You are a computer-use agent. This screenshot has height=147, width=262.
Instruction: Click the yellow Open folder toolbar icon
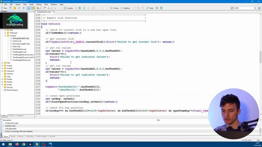[x=15, y=8]
